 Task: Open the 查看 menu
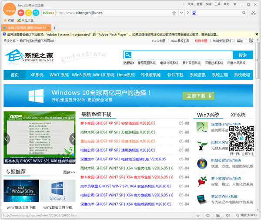(x=199, y=4)
